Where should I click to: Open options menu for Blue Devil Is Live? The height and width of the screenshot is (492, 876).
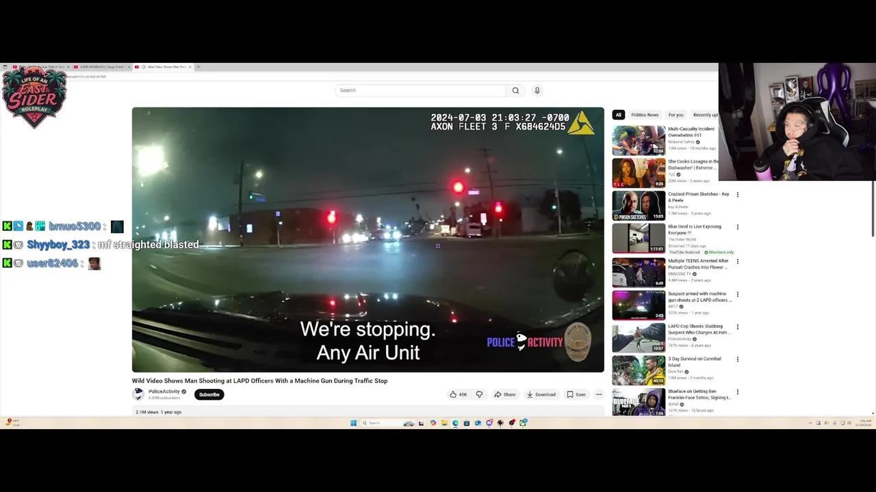tap(737, 228)
